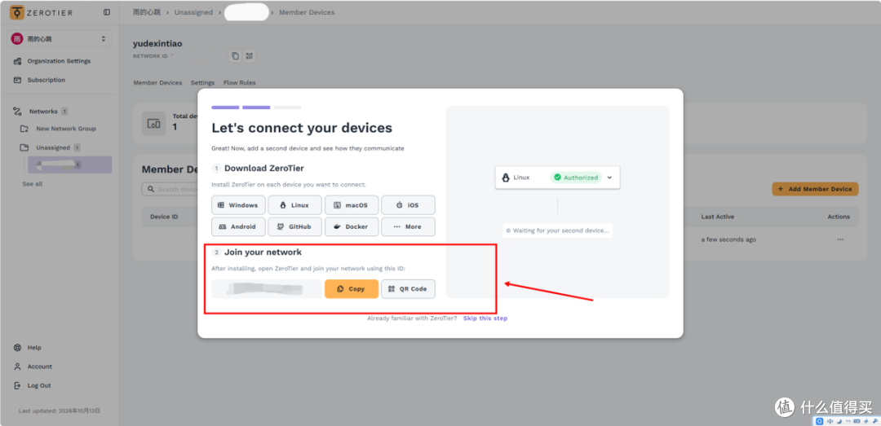Switch to the Member Devices tab
This screenshot has width=881, height=426.
(158, 82)
